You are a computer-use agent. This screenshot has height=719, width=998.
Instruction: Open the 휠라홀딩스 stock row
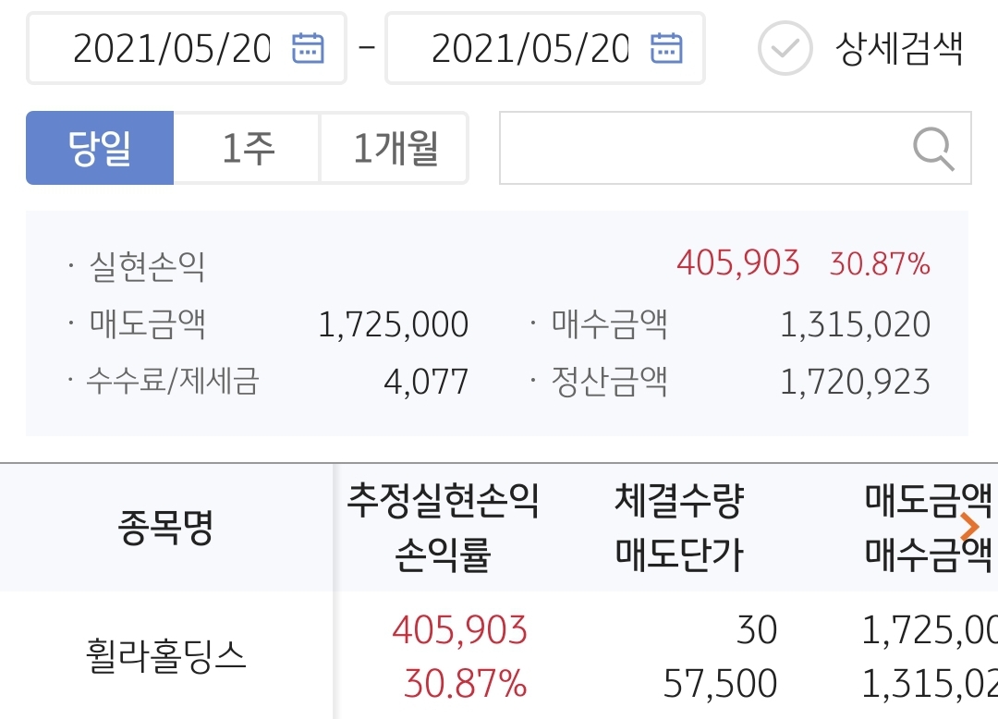pyautogui.click(x=165, y=656)
